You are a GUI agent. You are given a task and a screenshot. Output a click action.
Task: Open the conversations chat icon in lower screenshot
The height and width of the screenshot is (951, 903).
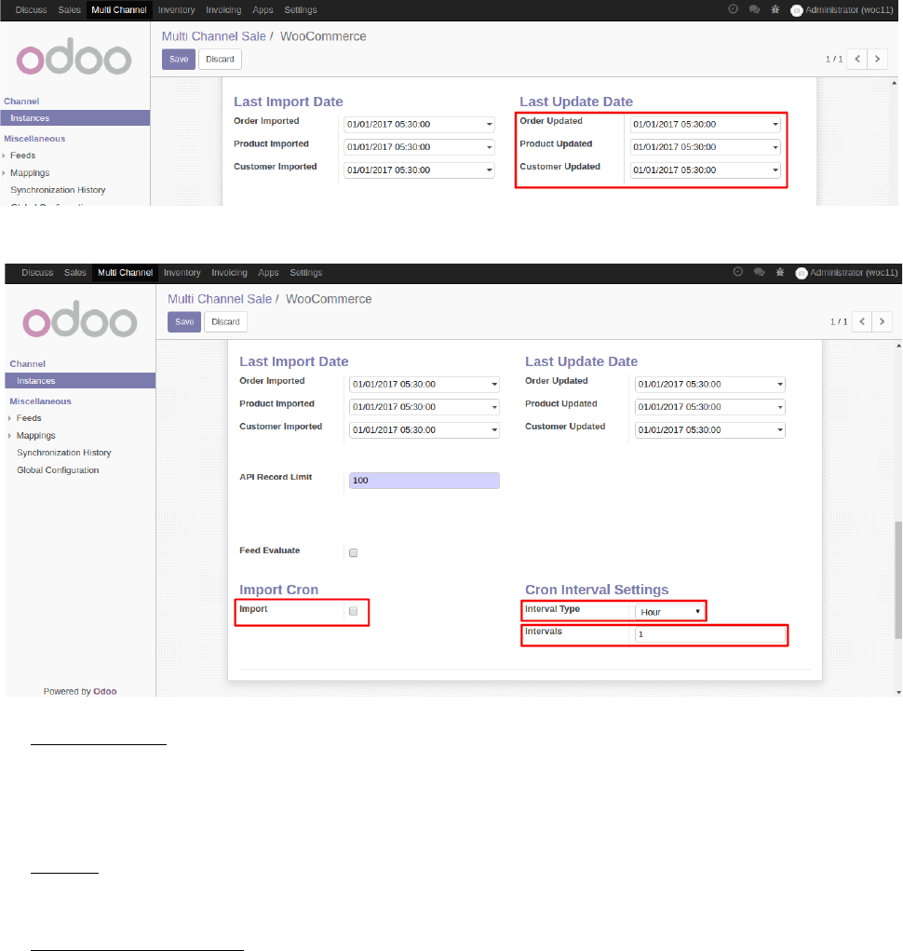[760, 272]
